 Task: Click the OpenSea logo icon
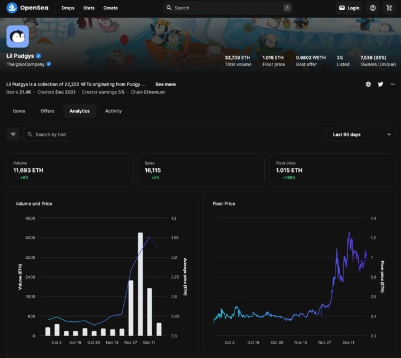[11, 8]
